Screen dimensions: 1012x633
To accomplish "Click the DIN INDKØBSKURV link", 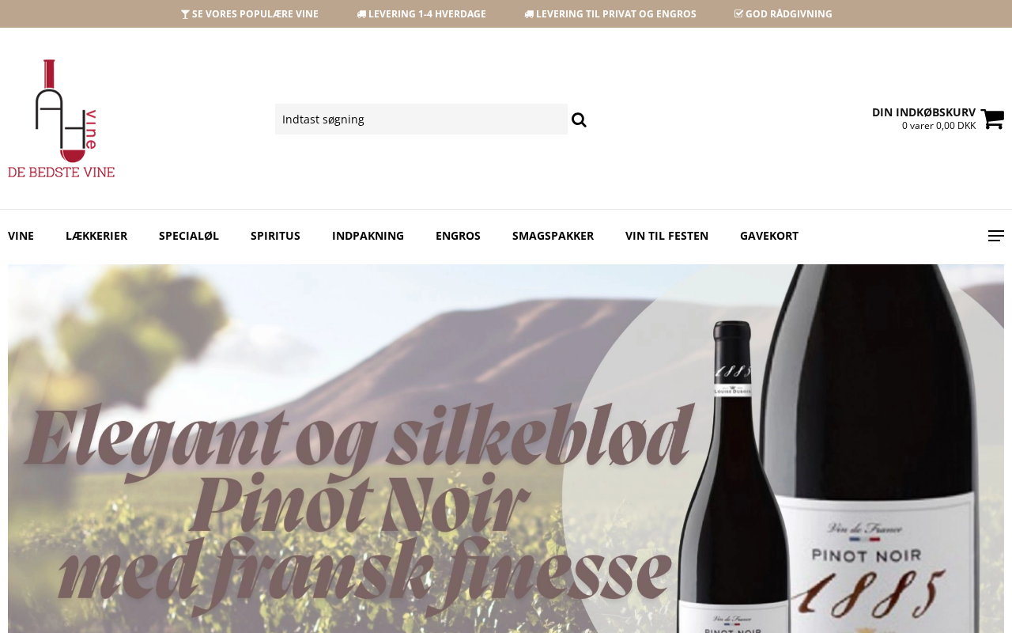I will [923, 112].
